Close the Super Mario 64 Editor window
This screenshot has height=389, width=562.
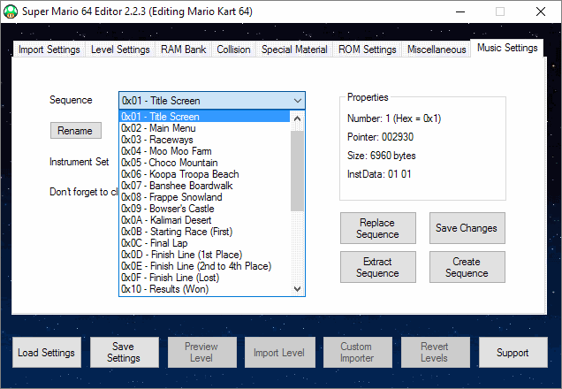point(541,11)
